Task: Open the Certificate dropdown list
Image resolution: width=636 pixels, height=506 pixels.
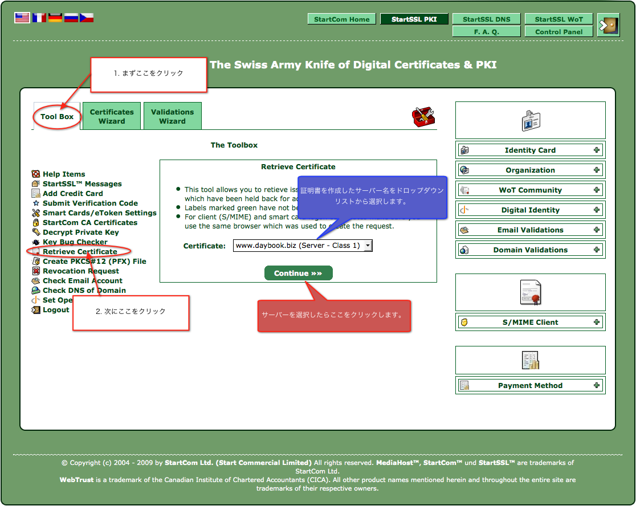Action: (303, 246)
